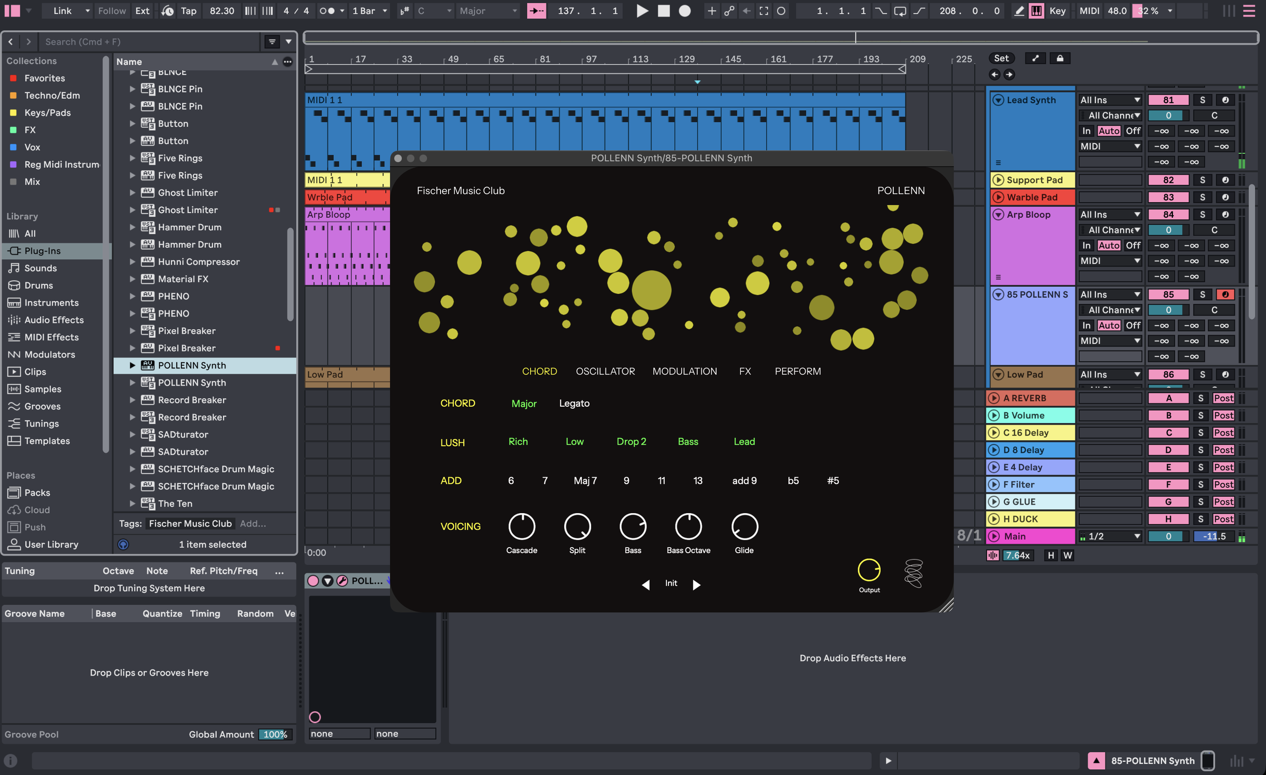This screenshot has width=1266, height=775.
Task: Unfold the Lead Synth track
Action: coord(998,100)
